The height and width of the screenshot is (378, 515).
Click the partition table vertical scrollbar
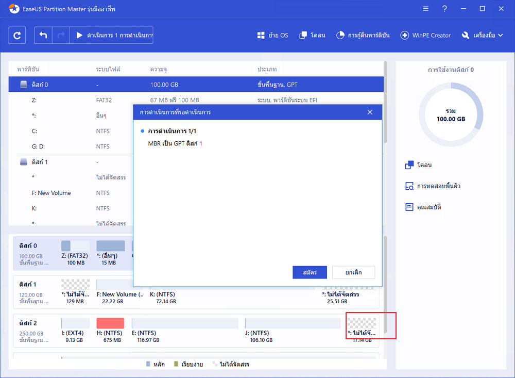click(385, 102)
